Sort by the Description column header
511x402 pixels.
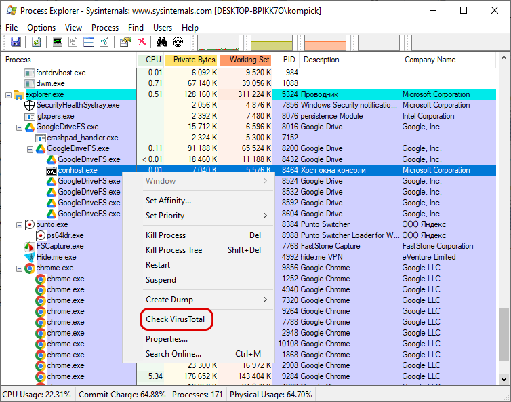point(350,60)
